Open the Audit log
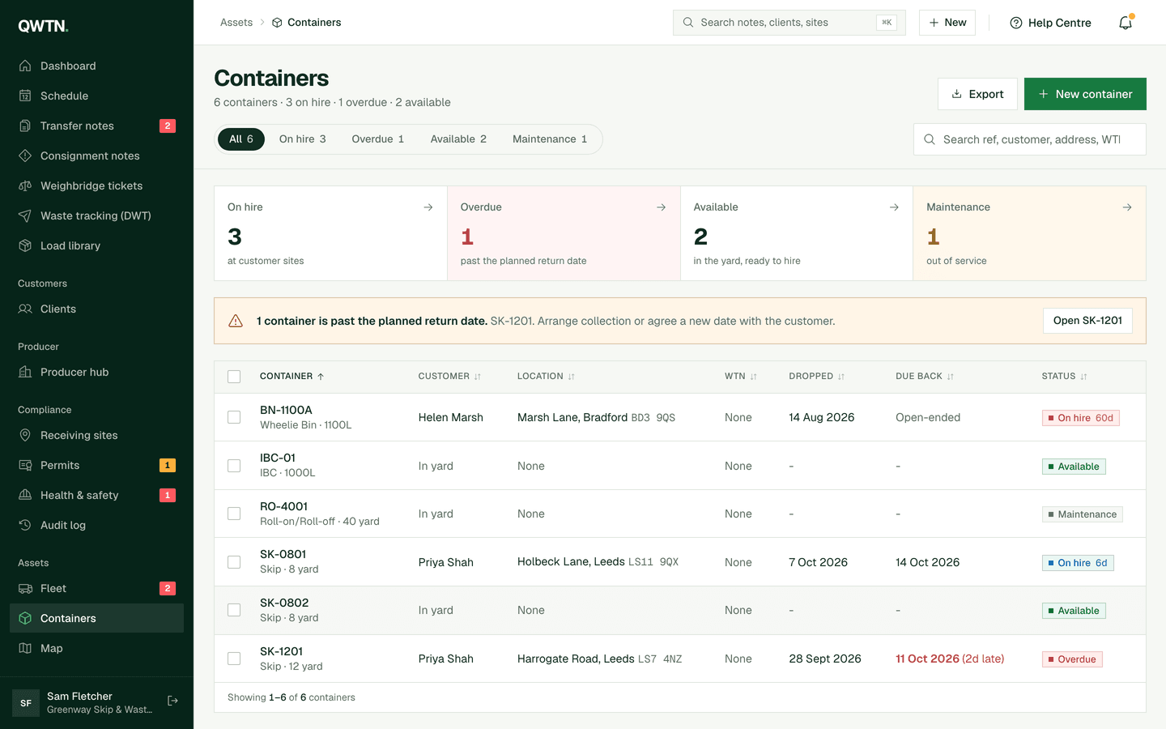Screen dimensions: 1166x729 96,525
